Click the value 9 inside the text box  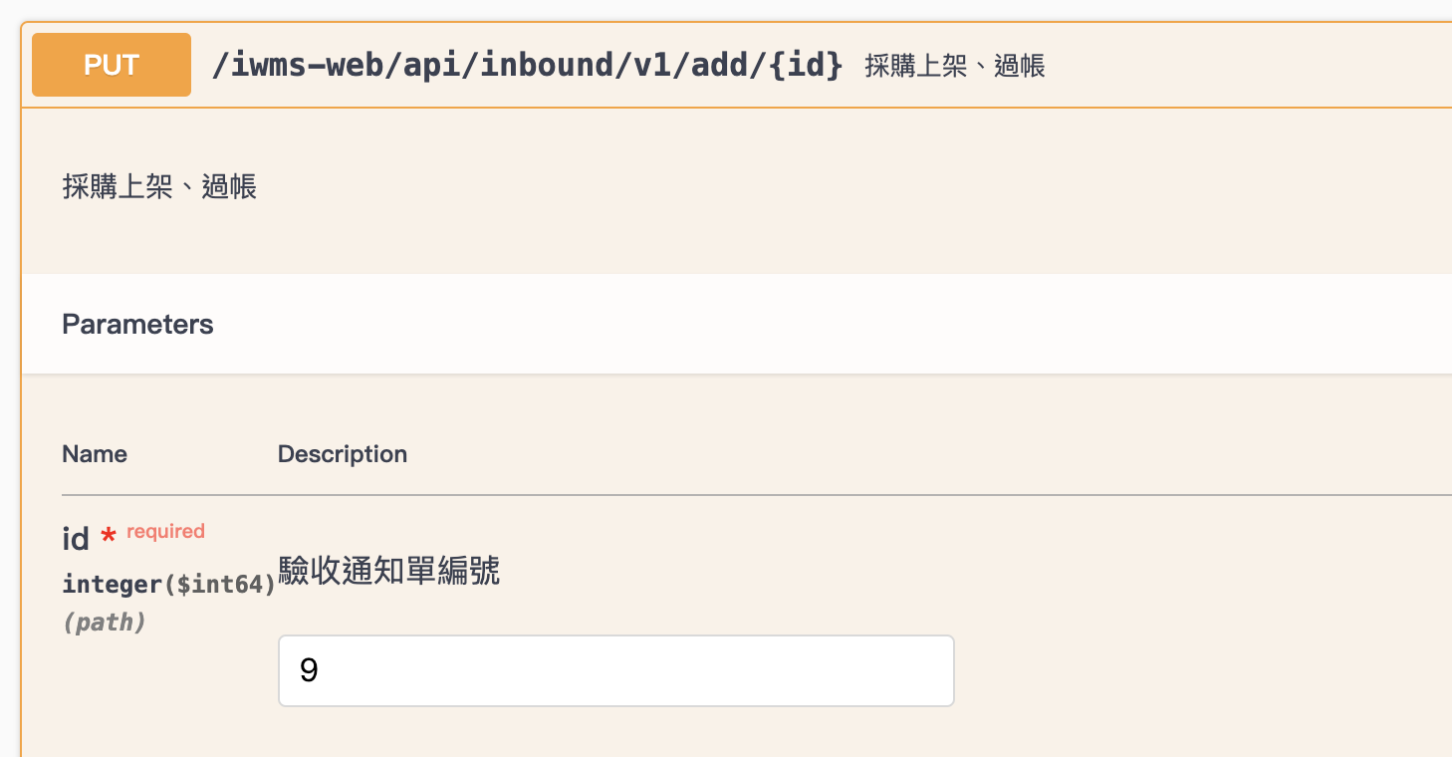(x=309, y=670)
